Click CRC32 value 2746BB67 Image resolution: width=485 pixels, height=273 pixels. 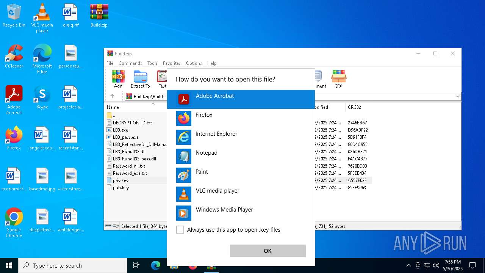pyautogui.click(x=357, y=123)
